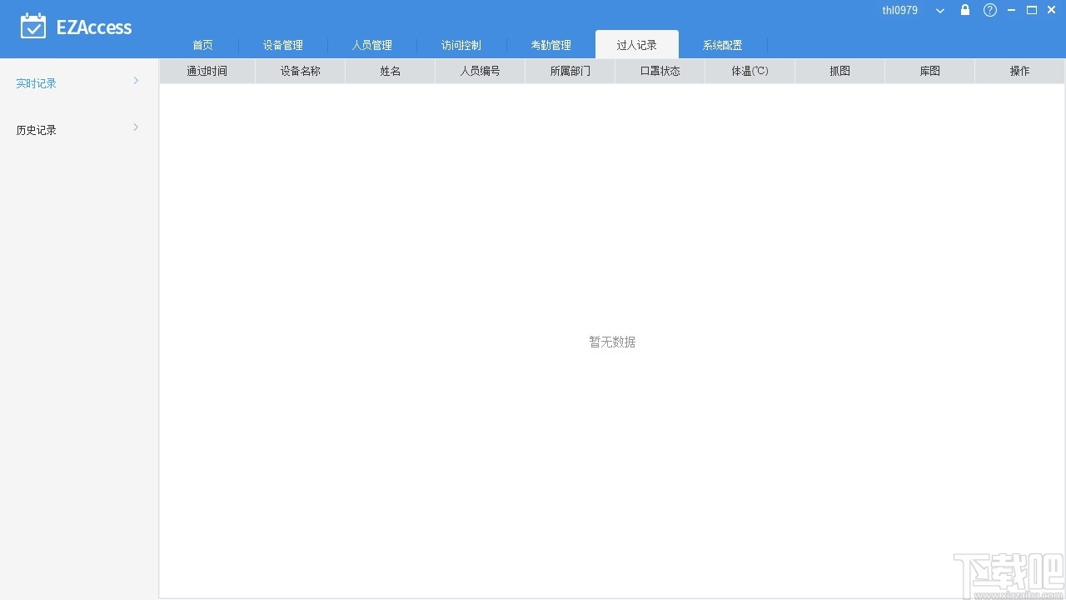1066x600 pixels.
Task: Click the 姓名 name column header
Action: click(389, 71)
